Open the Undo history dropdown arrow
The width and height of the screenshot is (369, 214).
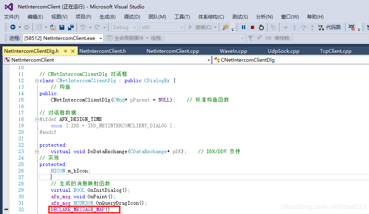point(90,27)
